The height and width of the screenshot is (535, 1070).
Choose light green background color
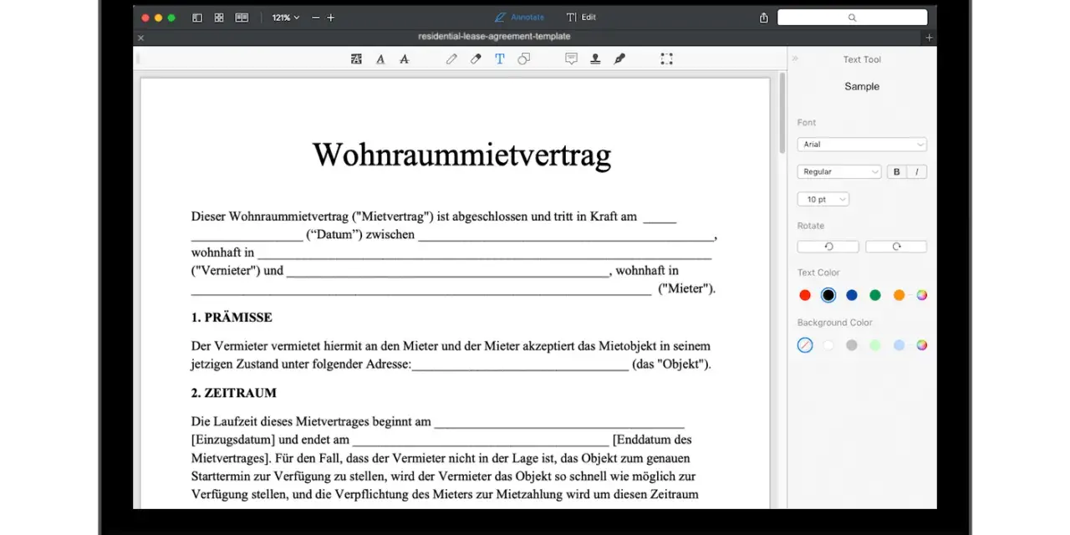click(875, 345)
